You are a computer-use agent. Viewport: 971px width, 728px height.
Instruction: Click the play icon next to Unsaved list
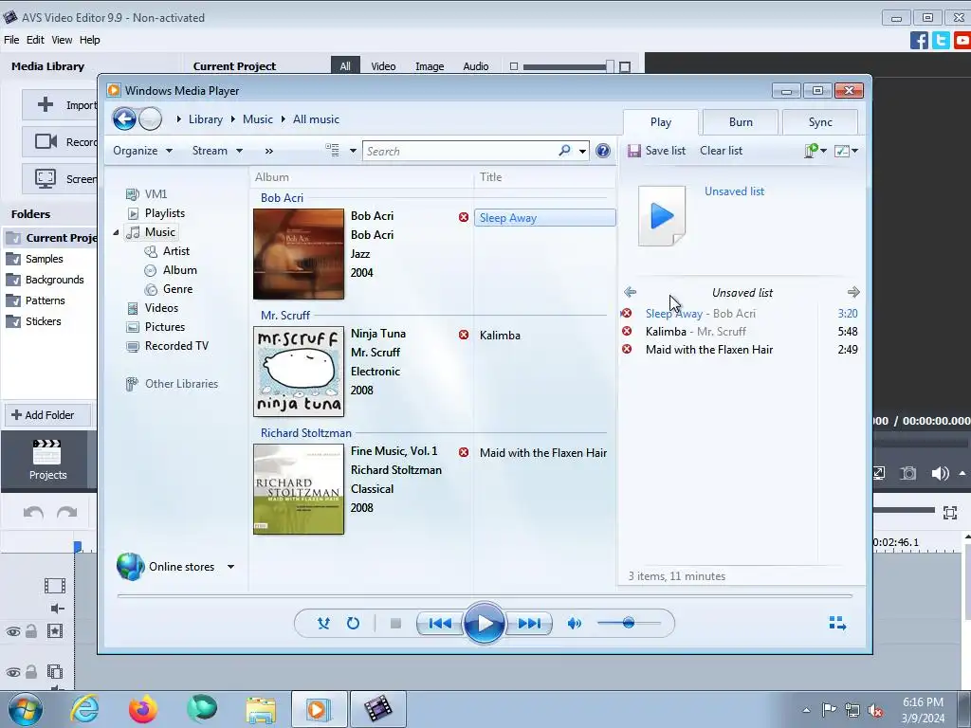[662, 216]
